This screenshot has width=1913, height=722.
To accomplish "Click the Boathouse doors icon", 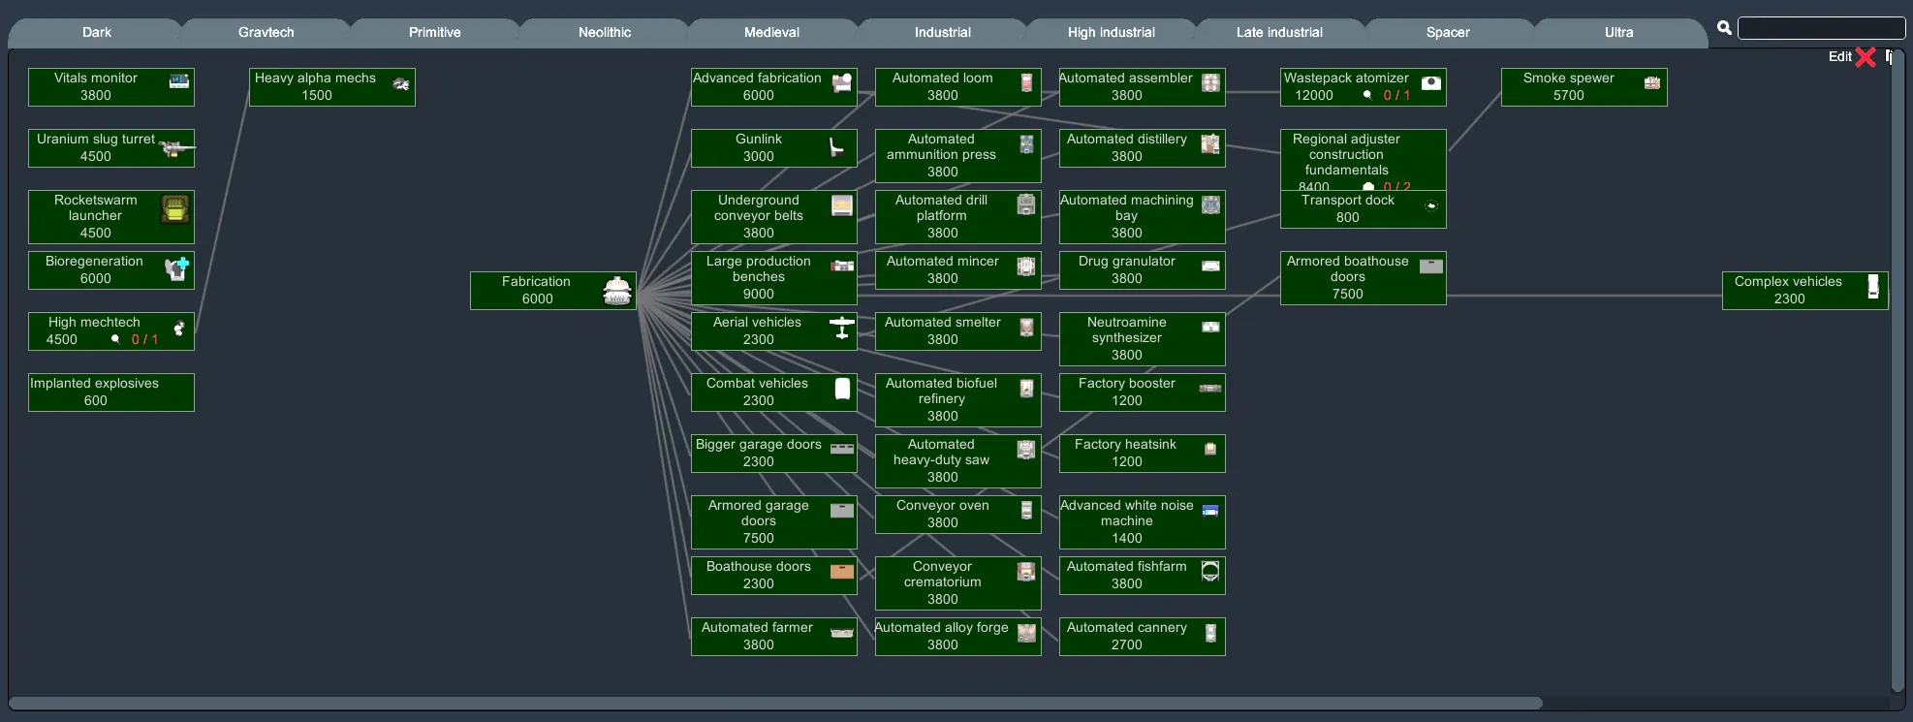I will pos(842,571).
